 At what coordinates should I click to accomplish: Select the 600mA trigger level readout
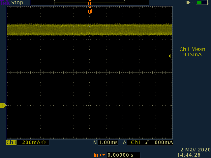coord(164,143)
